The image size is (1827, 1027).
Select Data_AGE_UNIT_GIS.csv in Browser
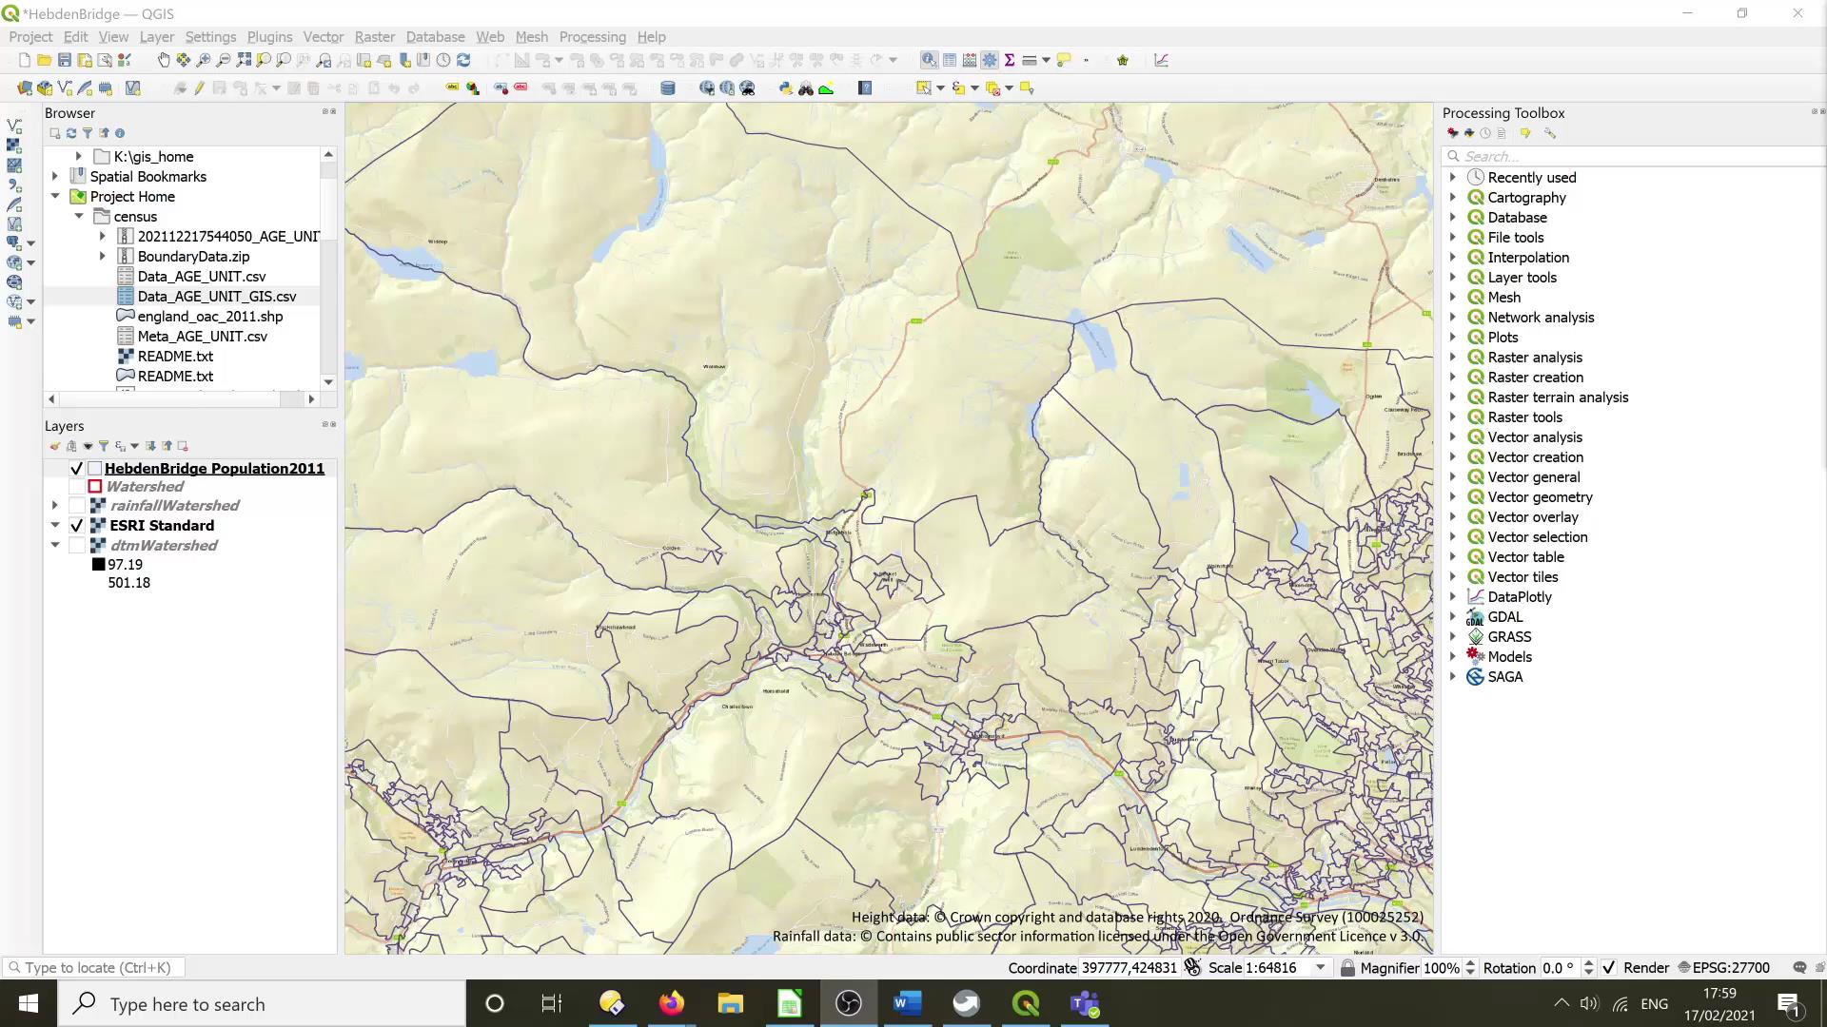click(217, 297)
